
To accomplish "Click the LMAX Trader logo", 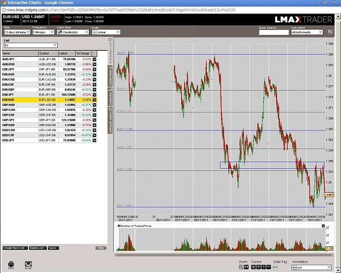I will tap(303, 20).
